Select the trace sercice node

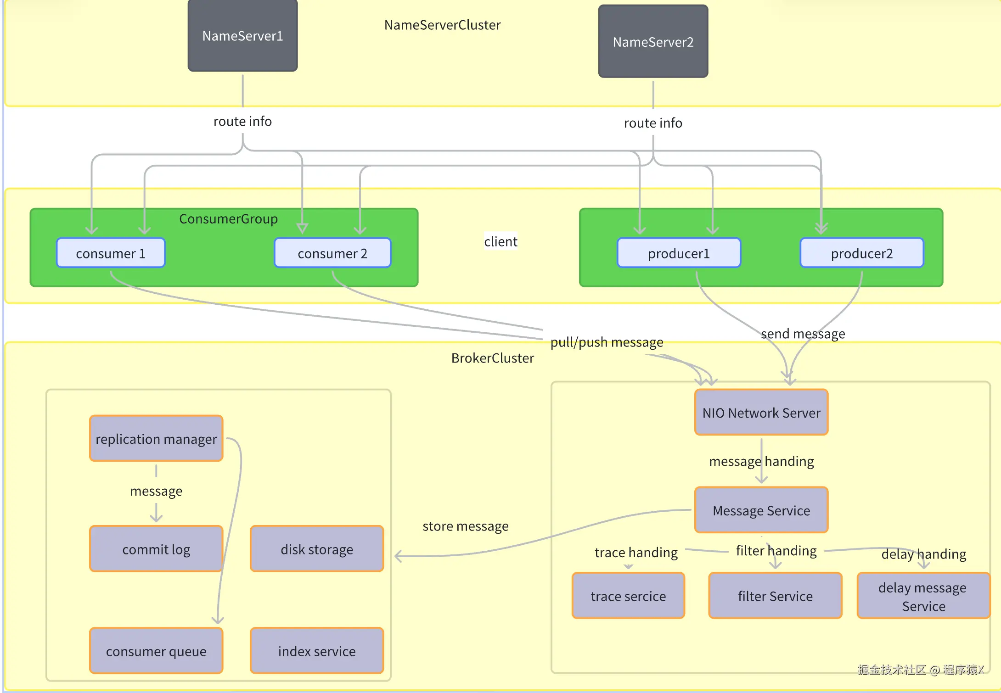coord(628,595)
